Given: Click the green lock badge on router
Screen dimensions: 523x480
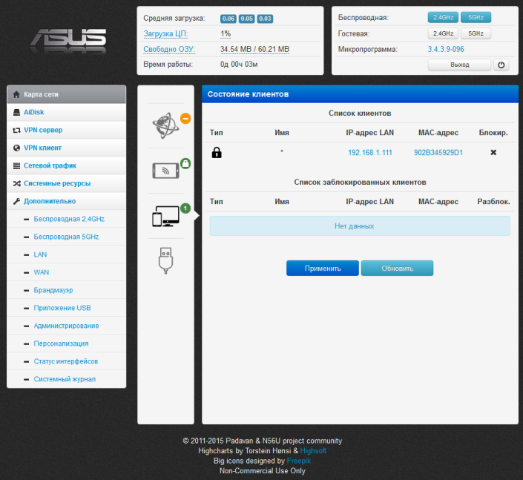Looking at the screenshot, I should point(185,163).
